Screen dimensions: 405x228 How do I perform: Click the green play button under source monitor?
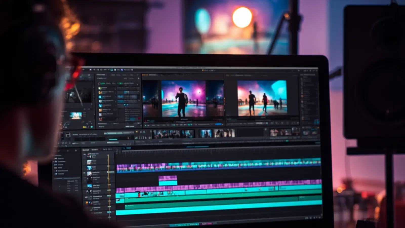pyautogui.click(x=146, y=125)
